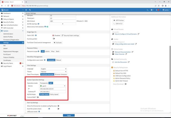171x118 pixels.
Task: Toggle the FortiCloud SSO switch
Action: 54,39
